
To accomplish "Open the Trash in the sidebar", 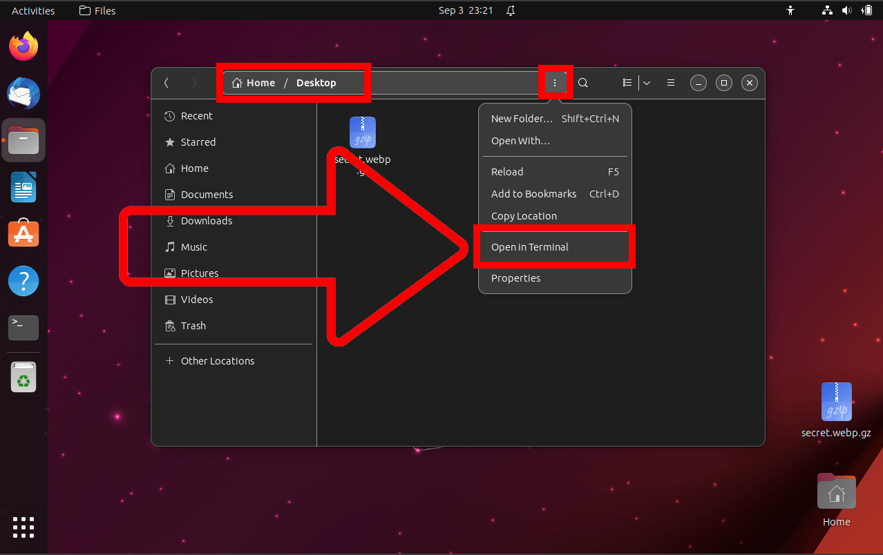I will pos(193,325).
